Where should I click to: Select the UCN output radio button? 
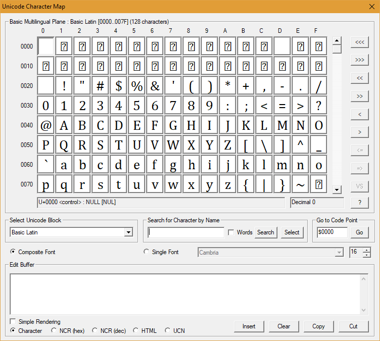(167, 330)
